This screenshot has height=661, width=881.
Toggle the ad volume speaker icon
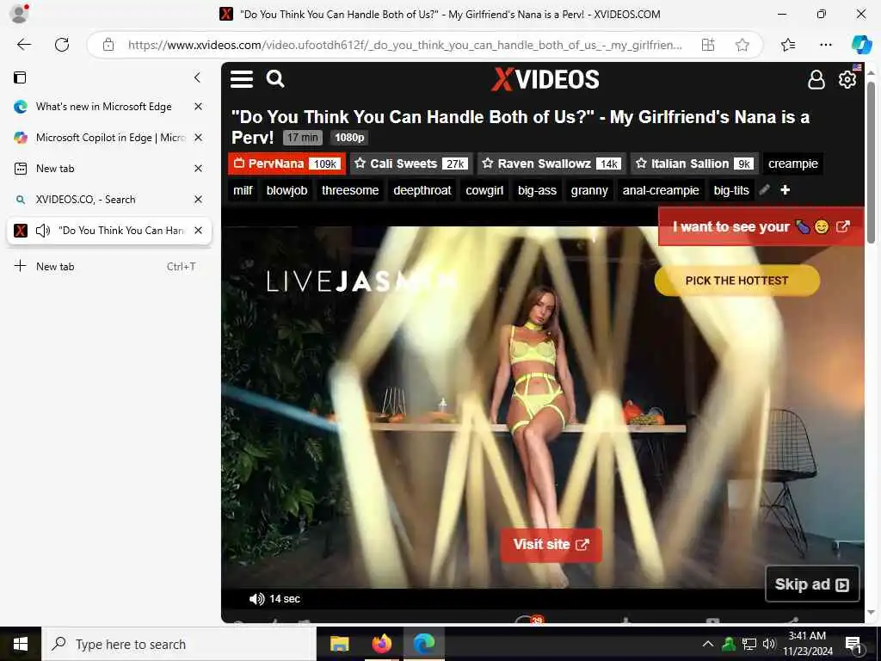[x=256, y=599]
